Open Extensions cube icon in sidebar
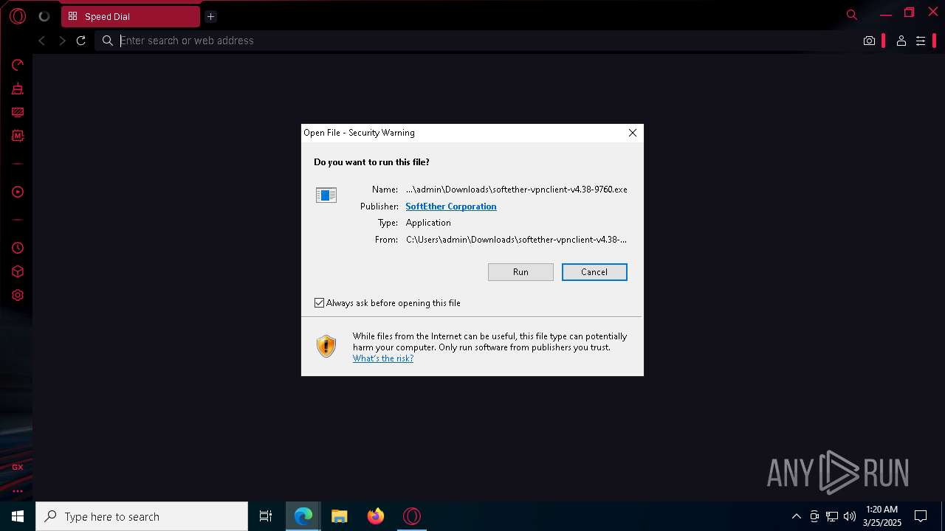This screenshot has height=531, width=945. click(x=18, y=271)
